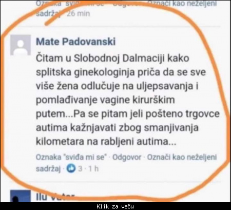
Task: Click cut-off 'Oznaka sviđa mi se' at top
Action: coord(70,4)
